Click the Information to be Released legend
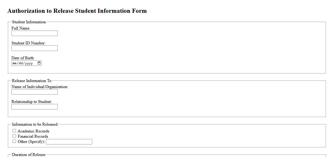Screen dimensions: 334x157 34,124
